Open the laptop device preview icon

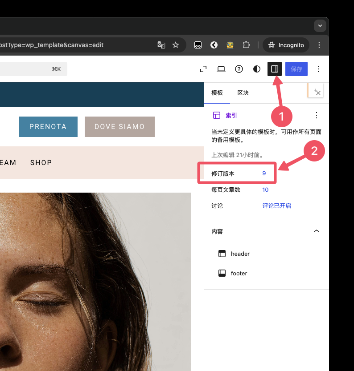(221, 69)
